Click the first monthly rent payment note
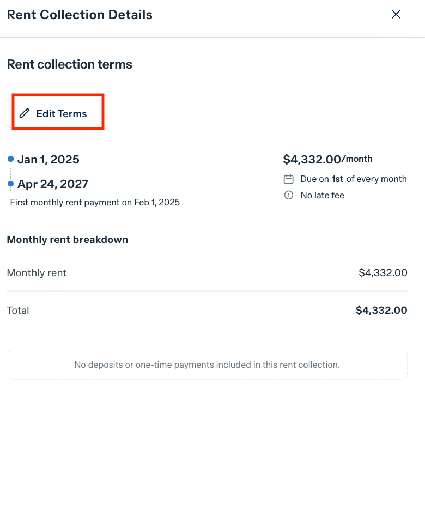425x510 pixels. click(95, 202)
